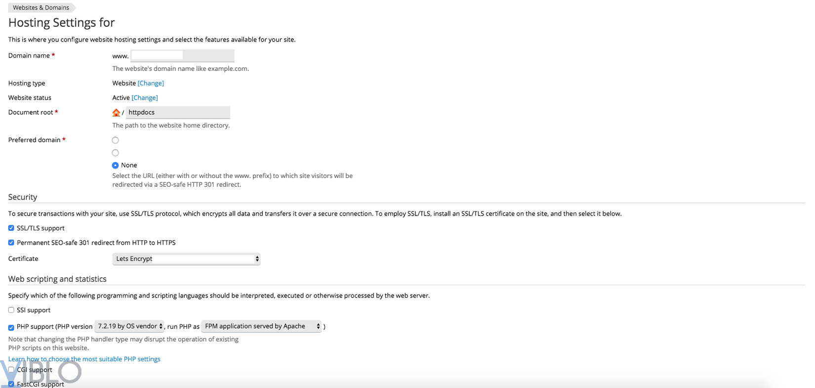The width and height of the screenshot is (815, 388).
Task: Expand the PHP version 7.2.19 dropdown
Action: 129,326
